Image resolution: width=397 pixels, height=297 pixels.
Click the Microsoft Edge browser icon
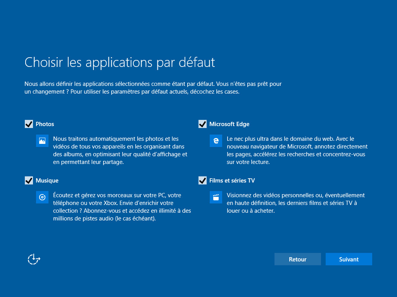(216, 141)
